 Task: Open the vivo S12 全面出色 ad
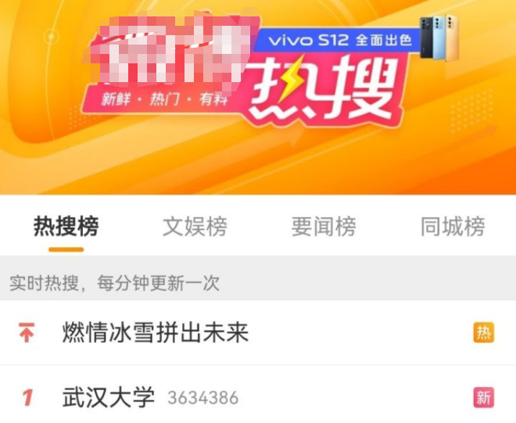(339, 41)
